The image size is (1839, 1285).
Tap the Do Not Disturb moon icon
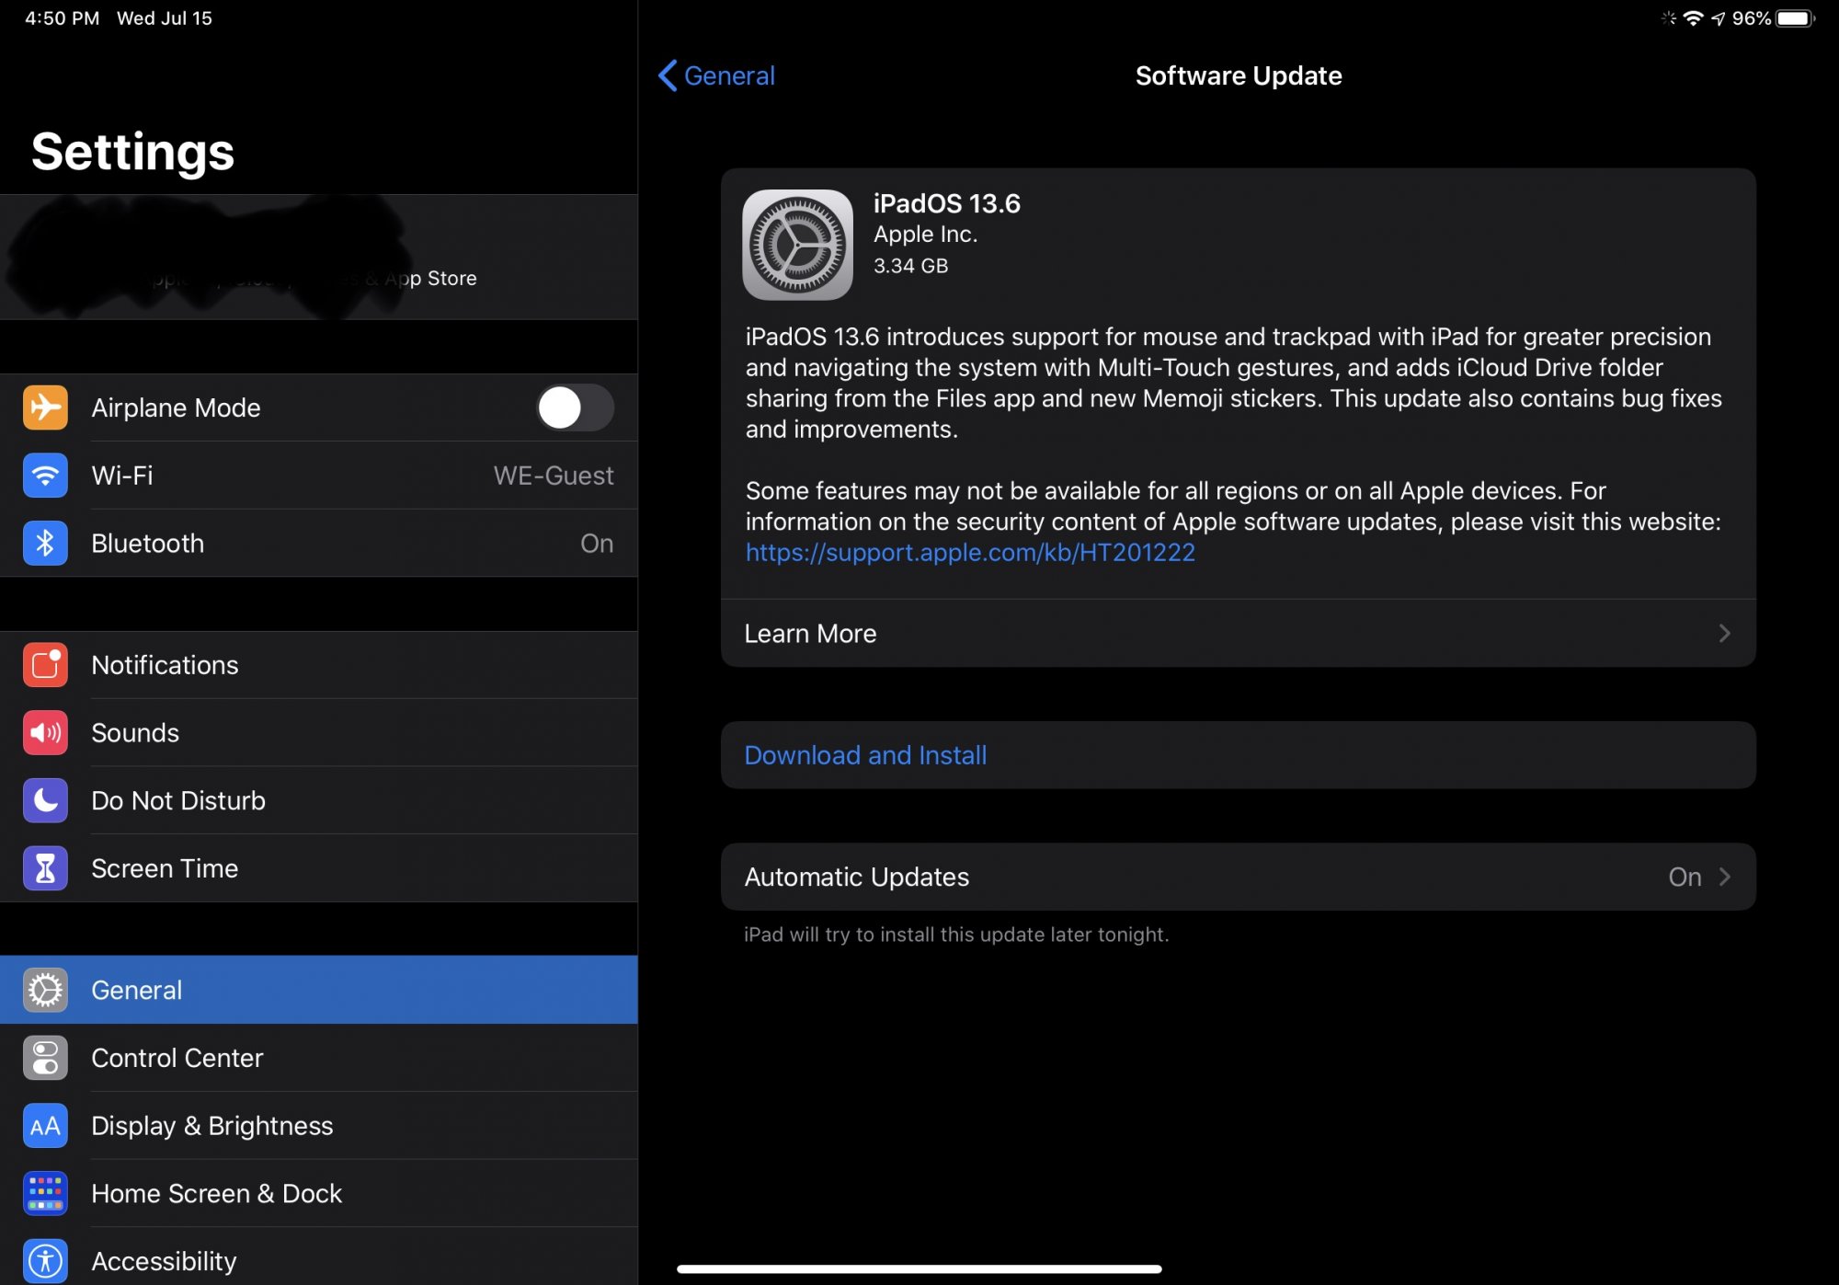click(x=45, y=800)
